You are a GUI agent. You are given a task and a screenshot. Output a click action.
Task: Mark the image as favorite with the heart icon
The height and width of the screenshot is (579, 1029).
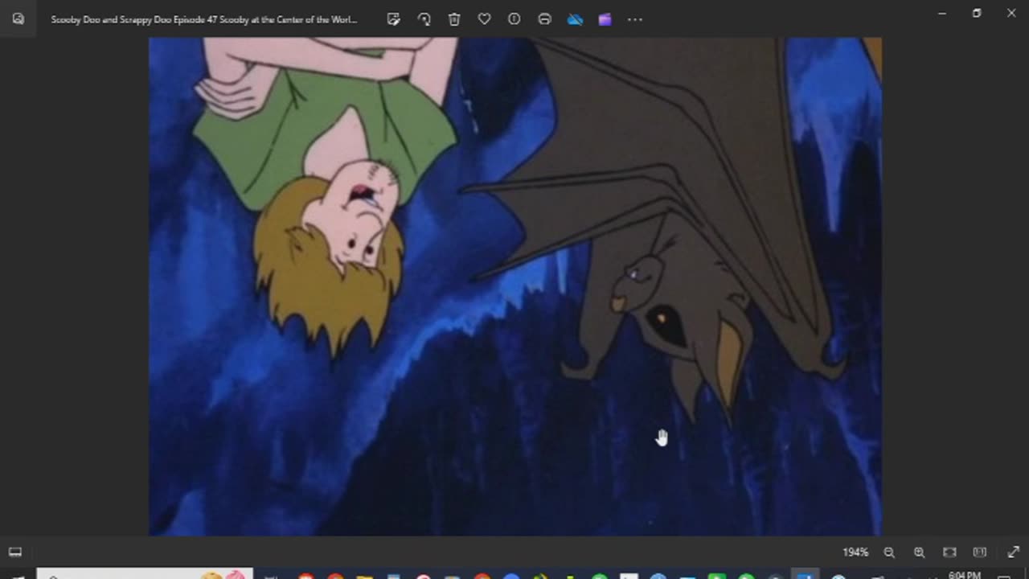click(x=484, y=19)
